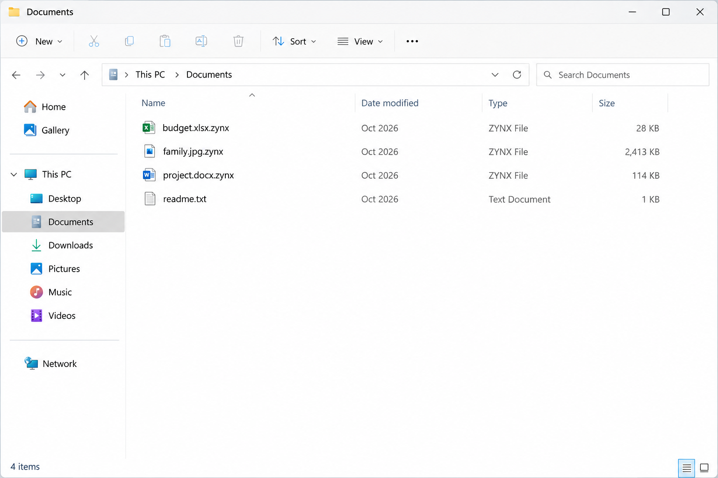Open Music in navigation pane
The height and width of the screenshot is (478, 718).
click(x=60, y=292)
